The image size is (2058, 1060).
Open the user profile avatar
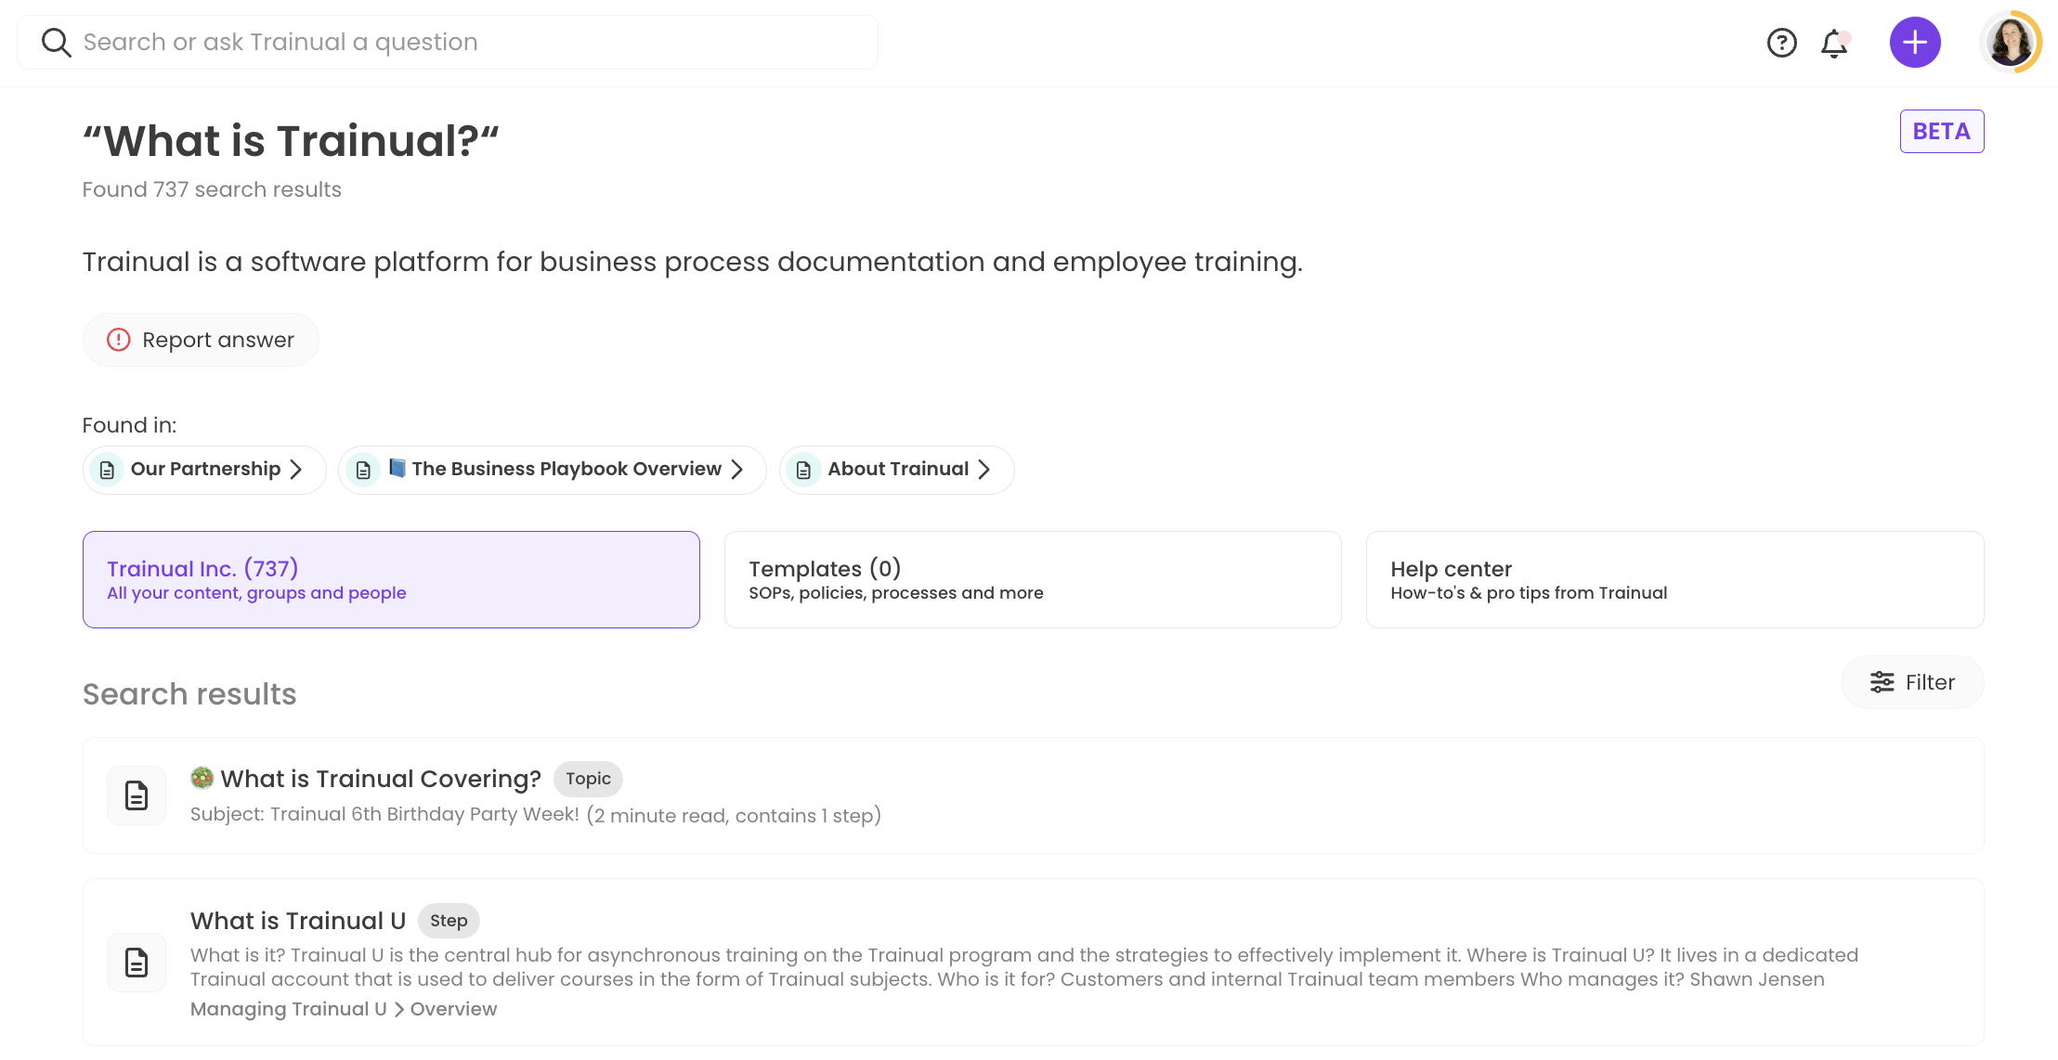click(x=2010, y=43)
